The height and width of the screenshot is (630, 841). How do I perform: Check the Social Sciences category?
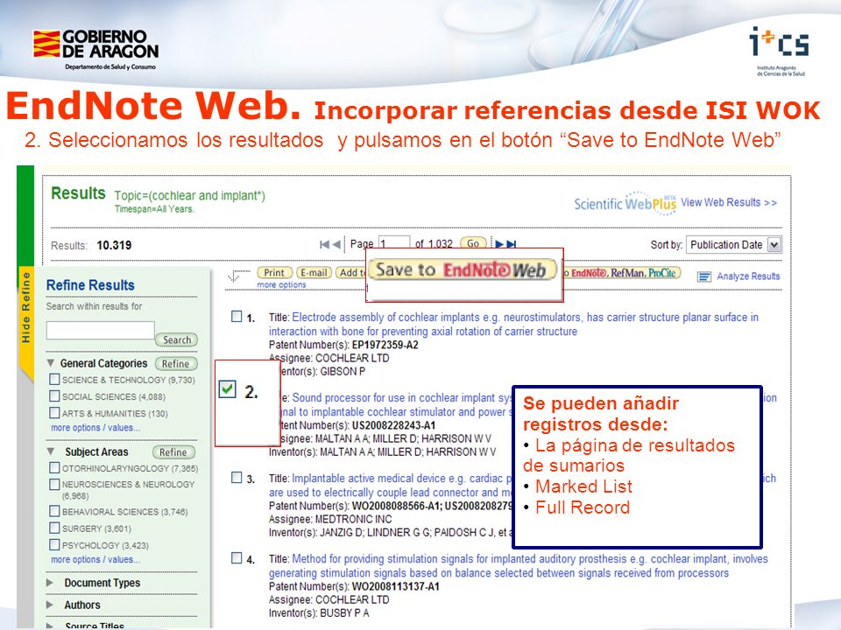point(54,395)
